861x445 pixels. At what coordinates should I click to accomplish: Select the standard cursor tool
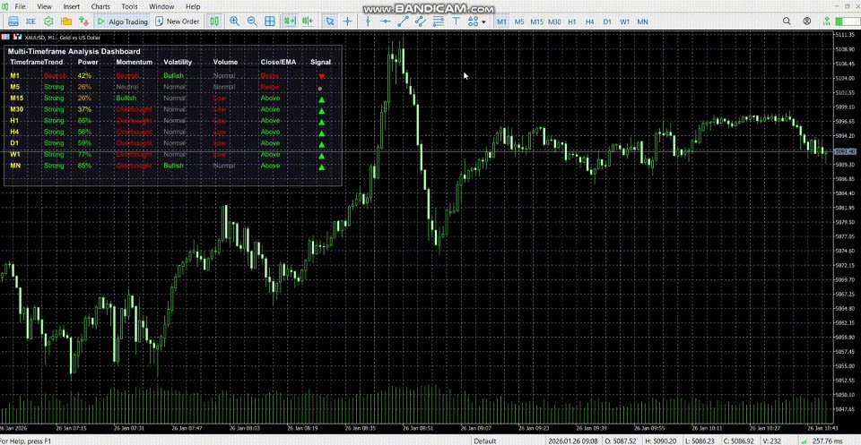[330, 21]
